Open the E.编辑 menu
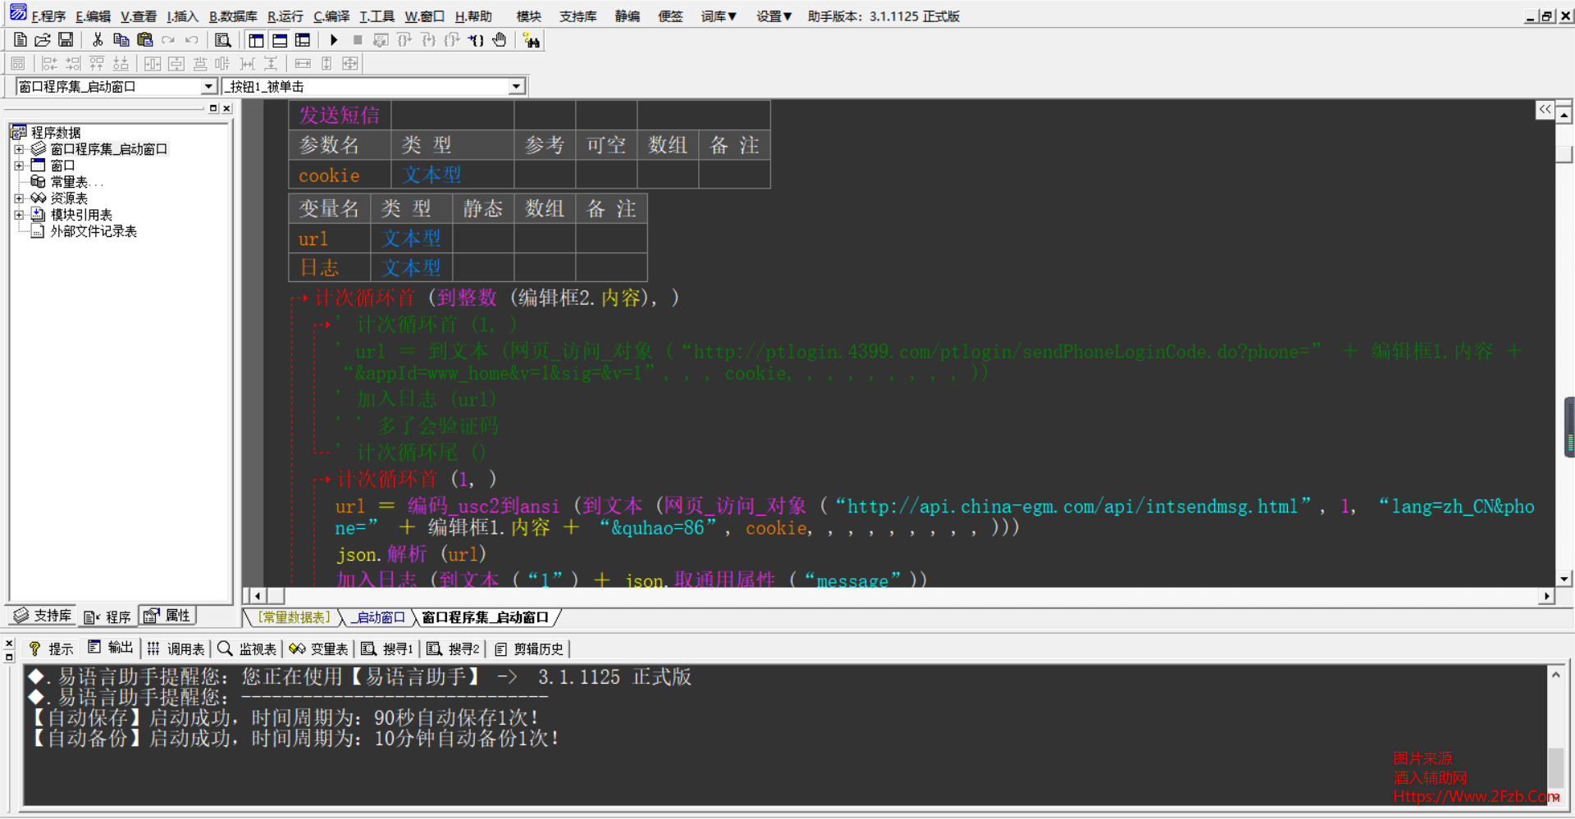This screenshot has width=1575, height=819. point(93,16)
